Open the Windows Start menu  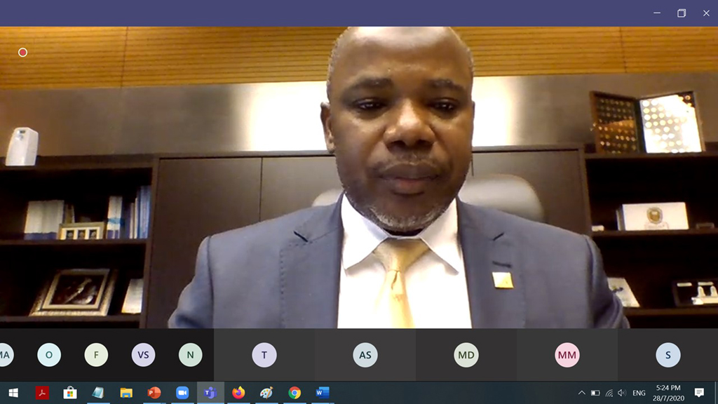coord(13,393)
